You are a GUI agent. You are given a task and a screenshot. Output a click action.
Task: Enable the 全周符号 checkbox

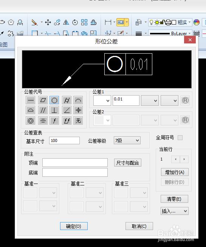coord(180,138)
